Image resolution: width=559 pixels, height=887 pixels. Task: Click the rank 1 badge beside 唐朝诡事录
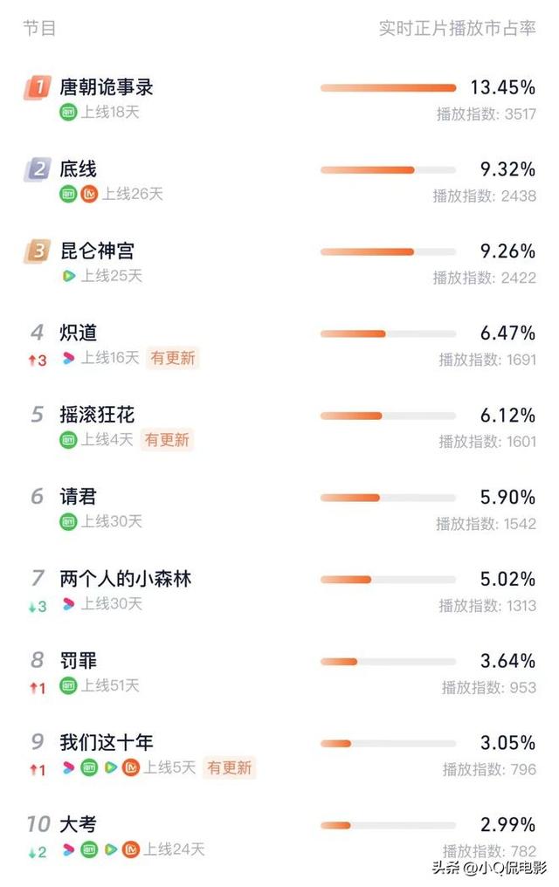click(x=37, y=86)
